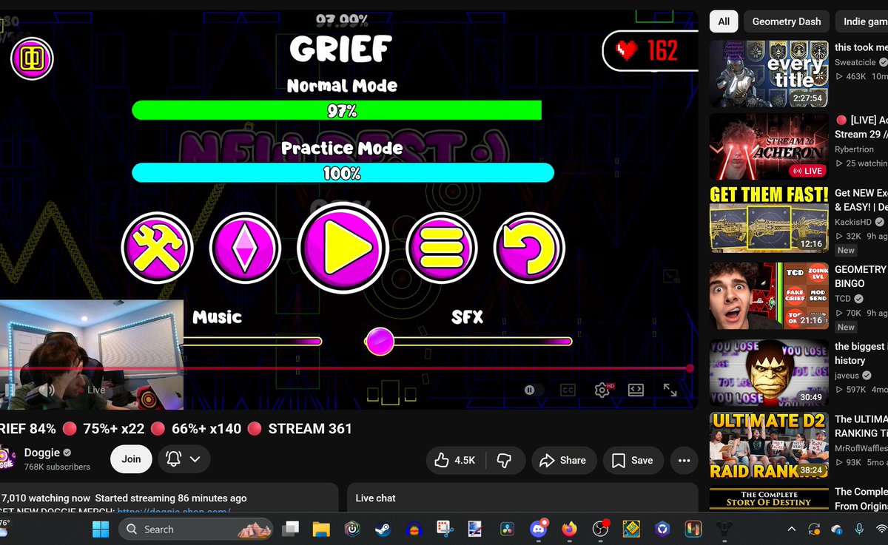This screenshot has height=545, width=888.
Task: Switch to Firefox in the taskbar
Action: 569,529
